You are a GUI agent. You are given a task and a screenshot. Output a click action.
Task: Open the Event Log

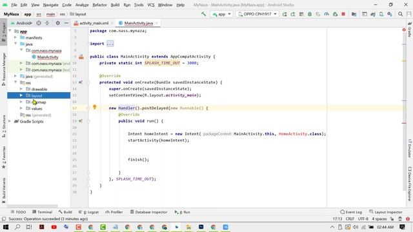351,212
